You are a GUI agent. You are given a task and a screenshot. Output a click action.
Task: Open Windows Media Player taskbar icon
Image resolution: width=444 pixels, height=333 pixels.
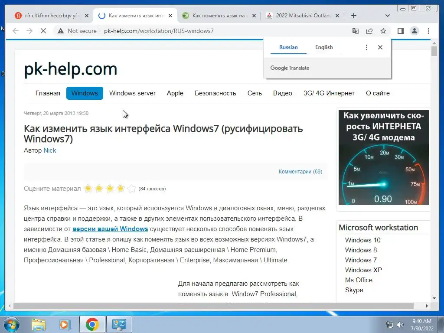[65, 324]
